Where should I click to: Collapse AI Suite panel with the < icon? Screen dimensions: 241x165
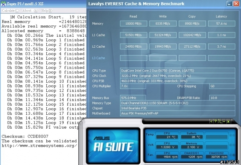tap(211, 121)
